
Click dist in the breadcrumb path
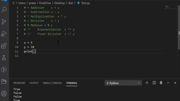pyautogui.click(x=71, y=3)
